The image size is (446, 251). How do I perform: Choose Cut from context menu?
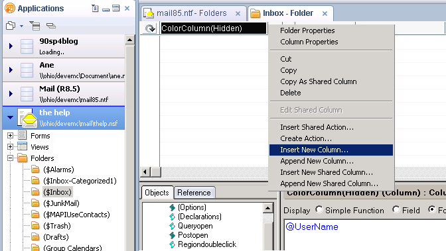[x=285, y=59]
